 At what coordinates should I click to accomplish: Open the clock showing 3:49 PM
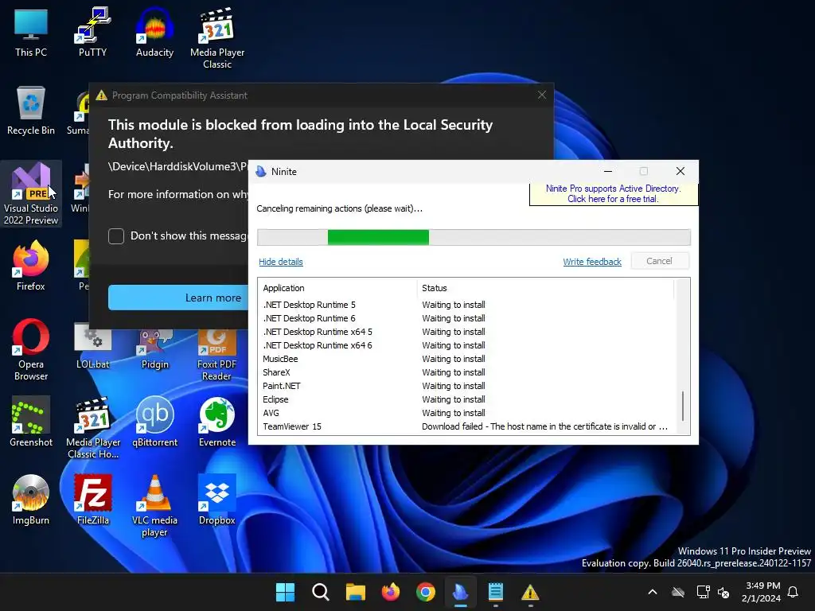(760, 592)
